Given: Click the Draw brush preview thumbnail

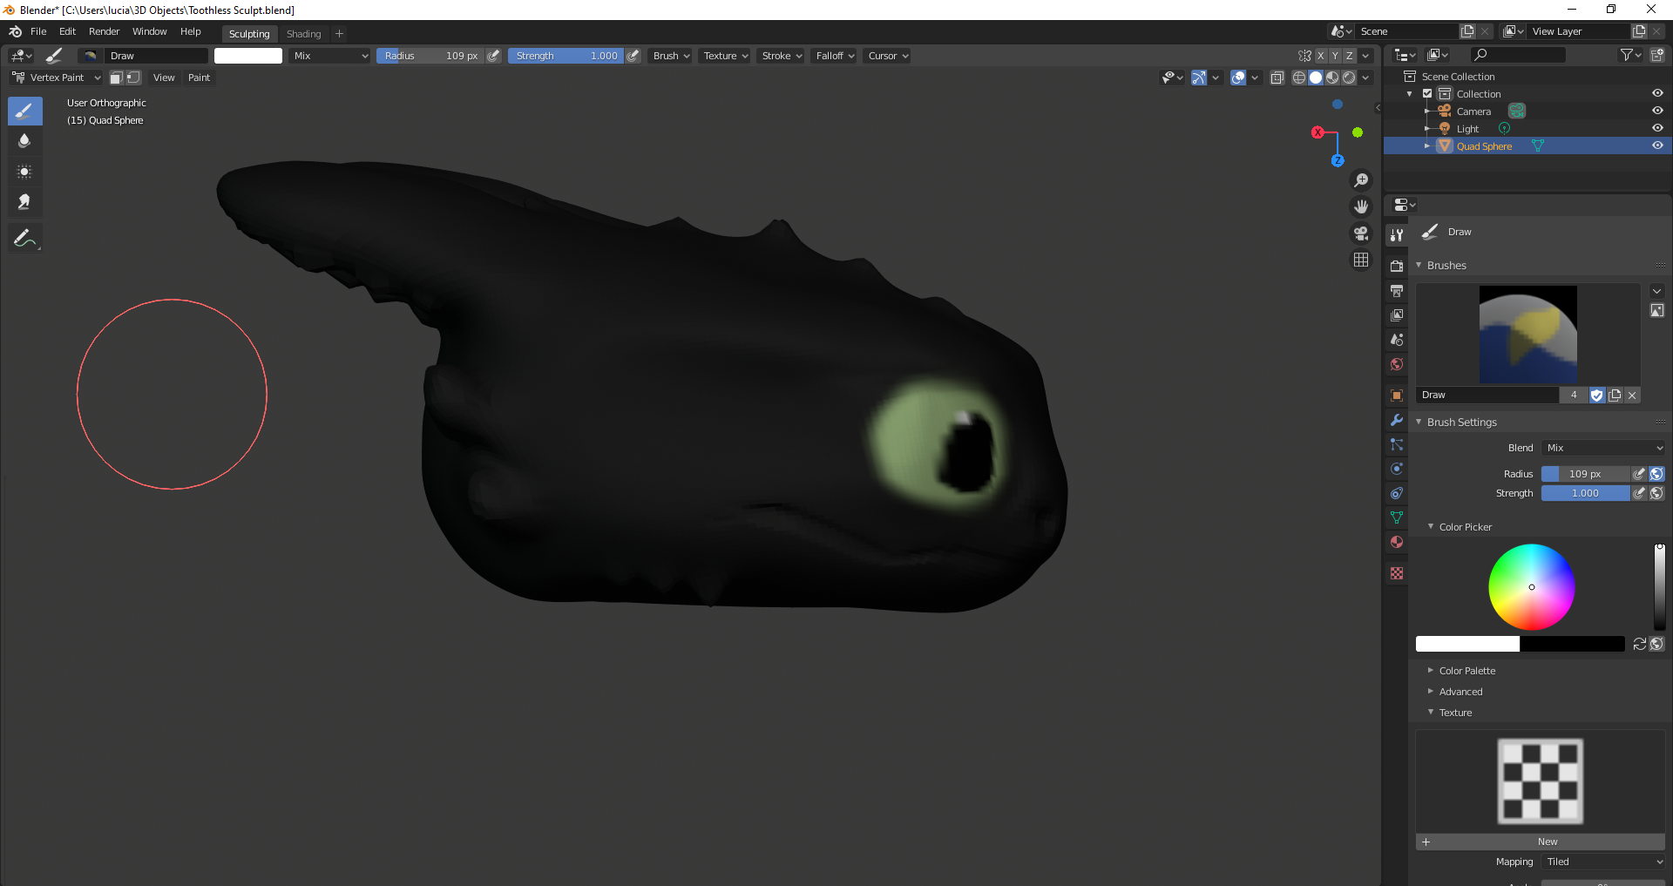Looking at the screenshot, I should (1527, 335).
